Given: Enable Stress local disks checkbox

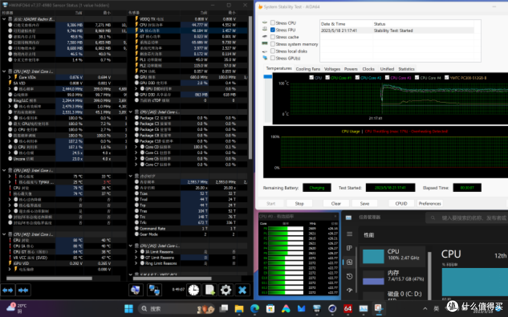Looking at the screenshot, I should coord(273,51).
